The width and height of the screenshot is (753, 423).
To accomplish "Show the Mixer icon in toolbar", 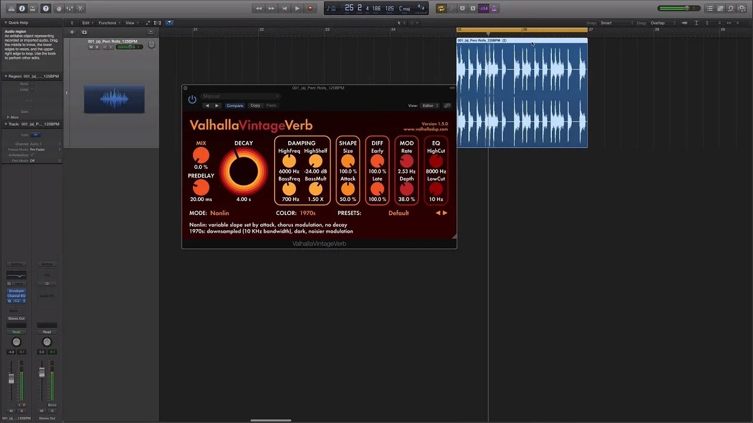I will pos(69,8).
